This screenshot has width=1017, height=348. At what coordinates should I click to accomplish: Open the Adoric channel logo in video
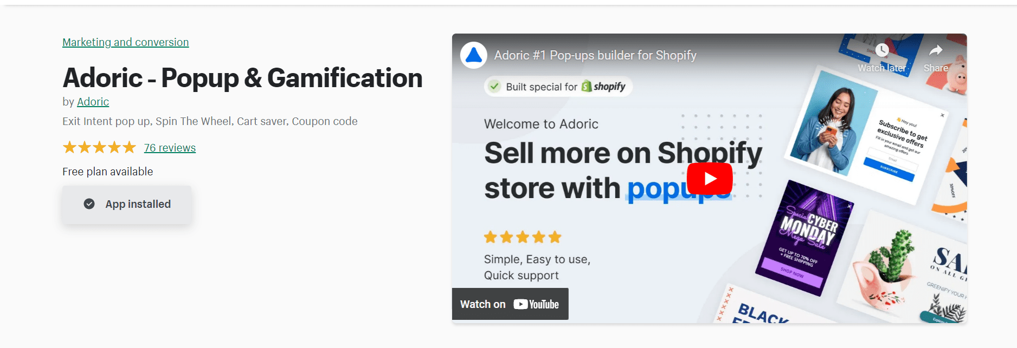tap(474, 55)
